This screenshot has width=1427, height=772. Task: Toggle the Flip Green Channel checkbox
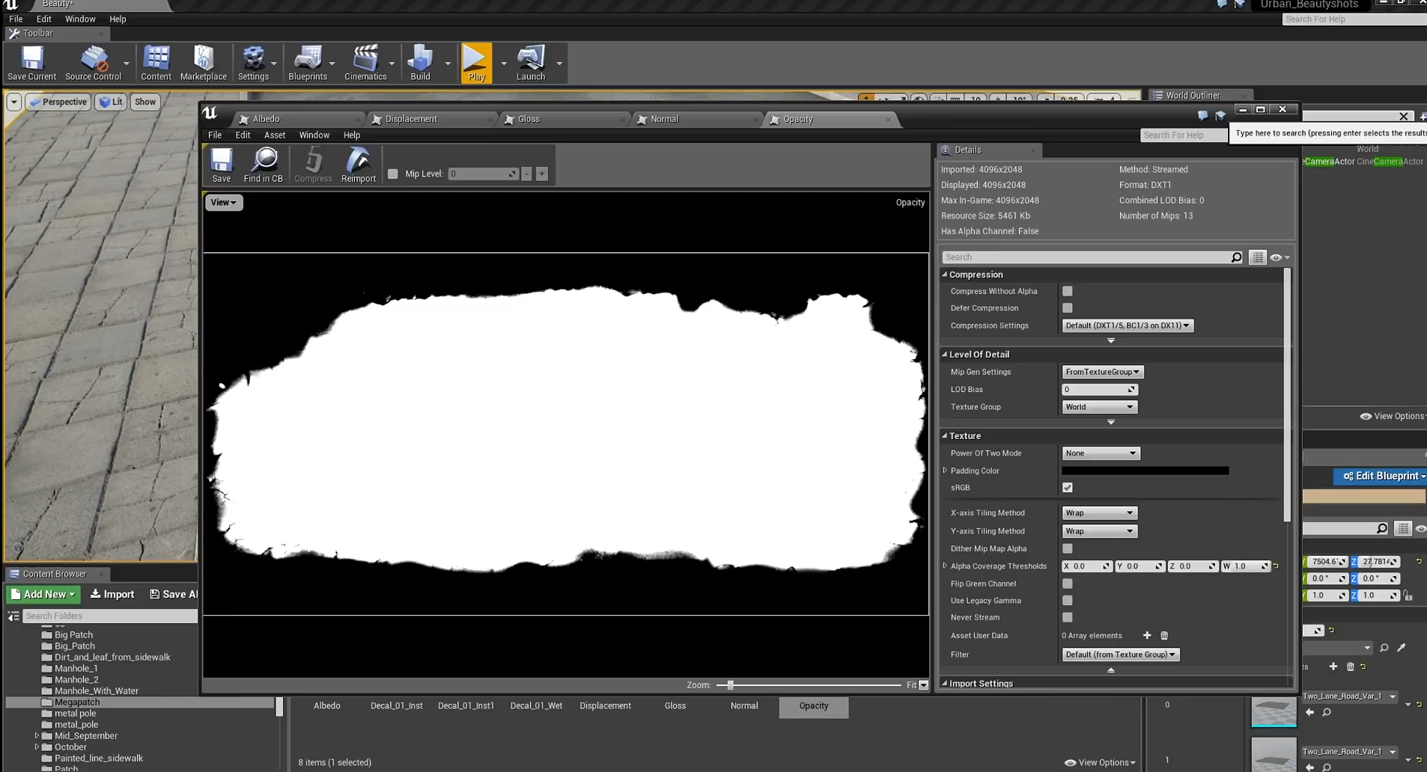tap(1067, 583)
